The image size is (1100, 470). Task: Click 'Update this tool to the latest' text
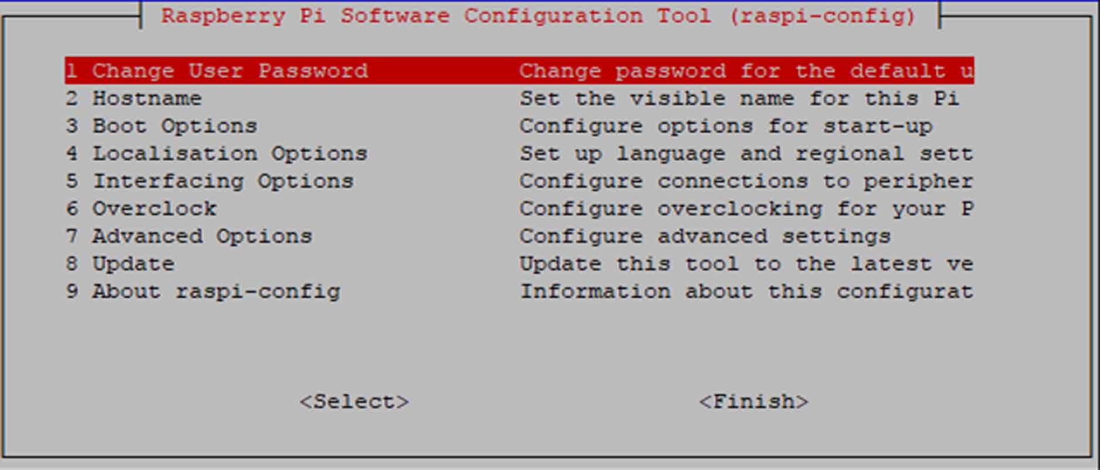click(x=746, y=264)
